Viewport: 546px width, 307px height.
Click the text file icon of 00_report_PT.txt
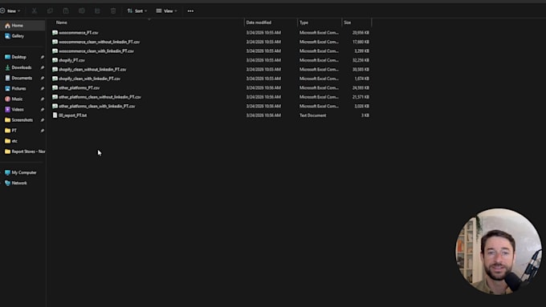coord(55,115)
